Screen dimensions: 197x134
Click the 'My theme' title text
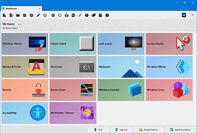click(9, 24)
